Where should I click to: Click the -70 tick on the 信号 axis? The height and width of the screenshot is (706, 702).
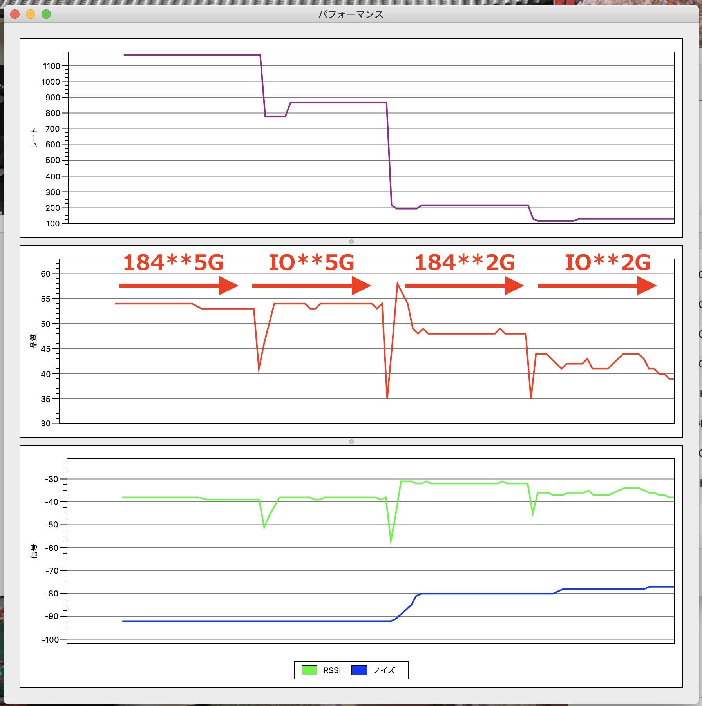click(51, 571)
